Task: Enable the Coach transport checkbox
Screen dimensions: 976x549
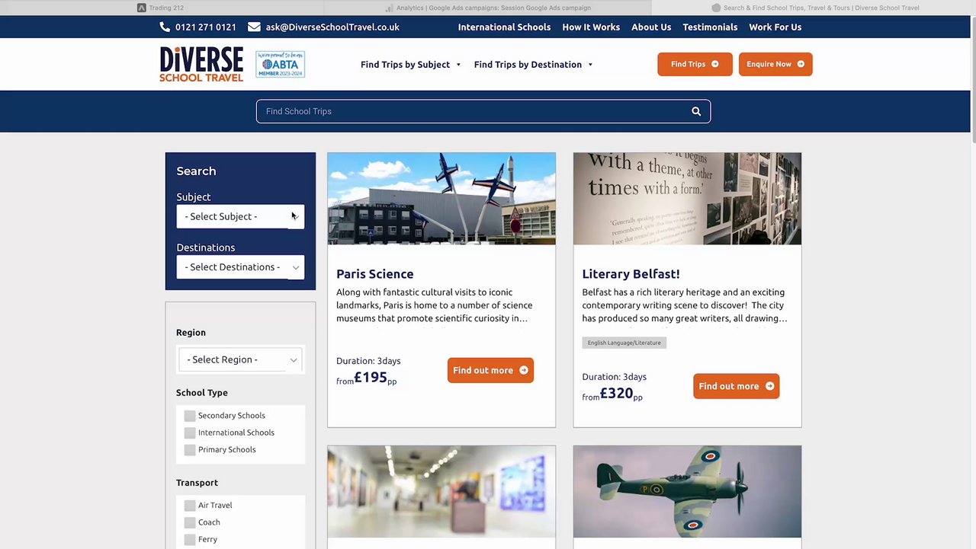Action: (x=190, y=522)
